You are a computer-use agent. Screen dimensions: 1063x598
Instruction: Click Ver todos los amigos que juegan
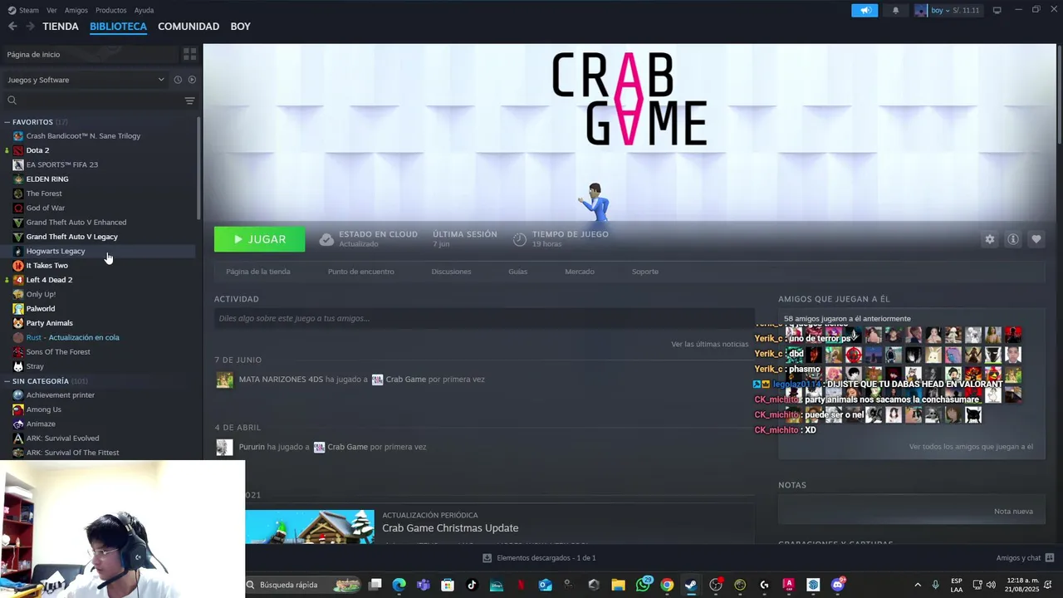[971, 447]
